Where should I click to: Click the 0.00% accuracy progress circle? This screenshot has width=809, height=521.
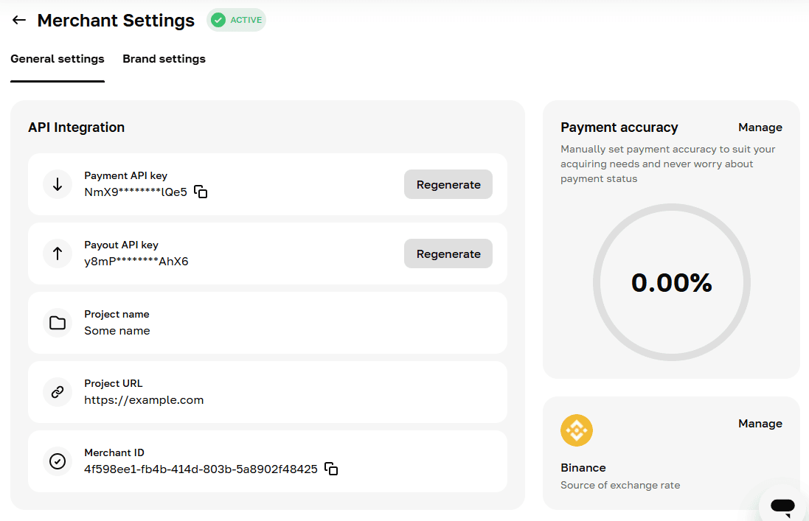pyautogui.click(x=672, y=282)
